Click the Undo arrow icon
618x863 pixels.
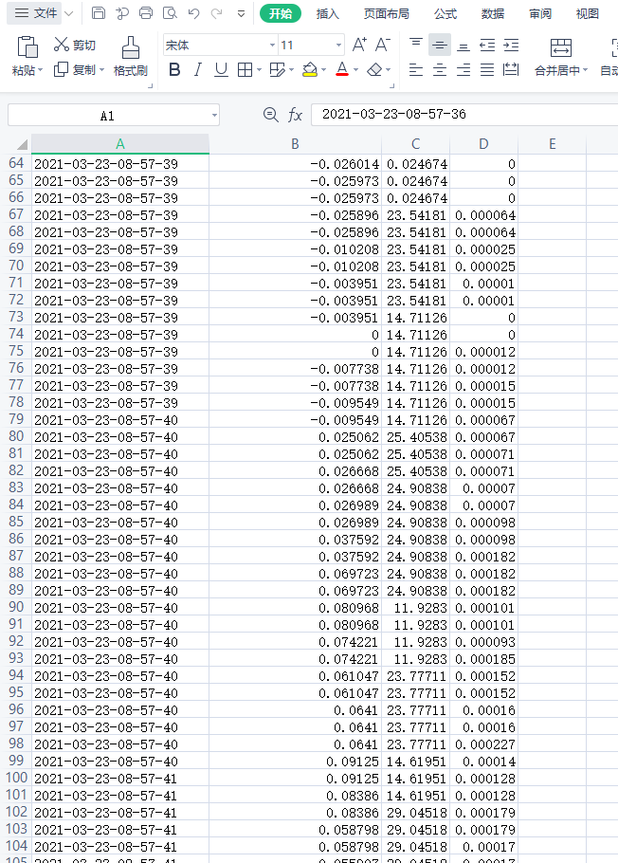click(x=193, y=13)
